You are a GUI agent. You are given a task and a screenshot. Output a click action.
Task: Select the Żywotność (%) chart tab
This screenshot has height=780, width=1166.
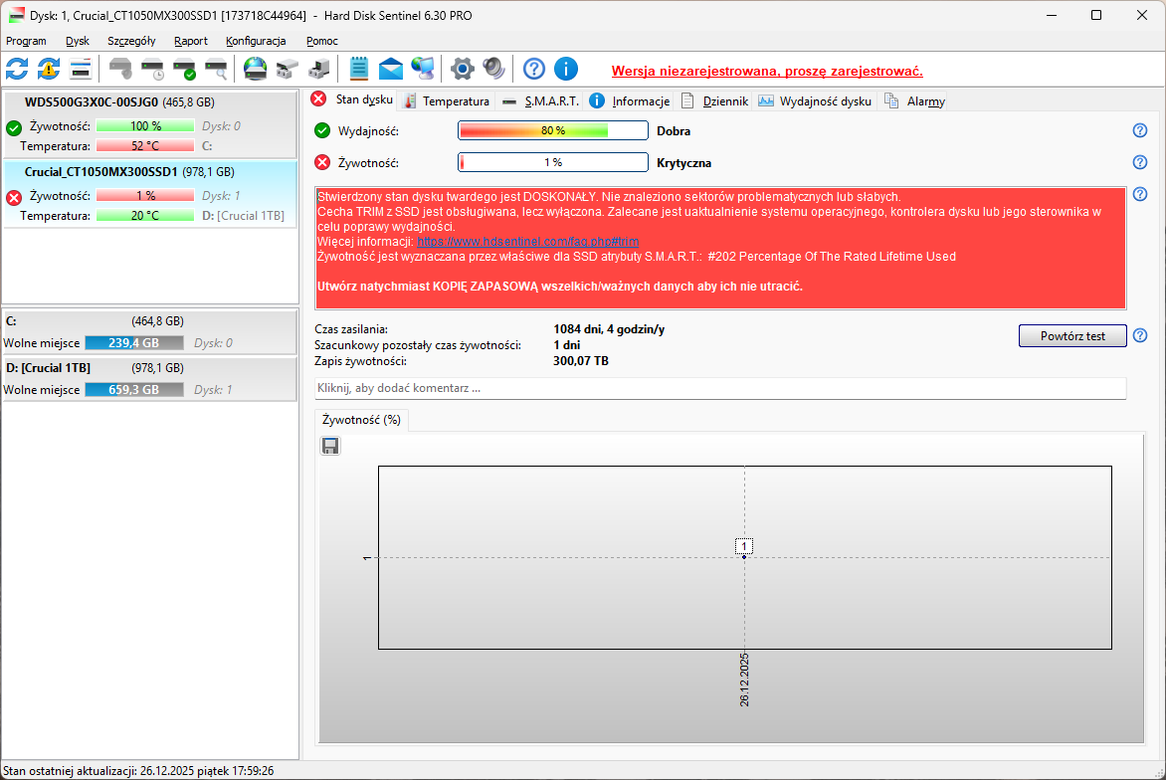[361, 420]
